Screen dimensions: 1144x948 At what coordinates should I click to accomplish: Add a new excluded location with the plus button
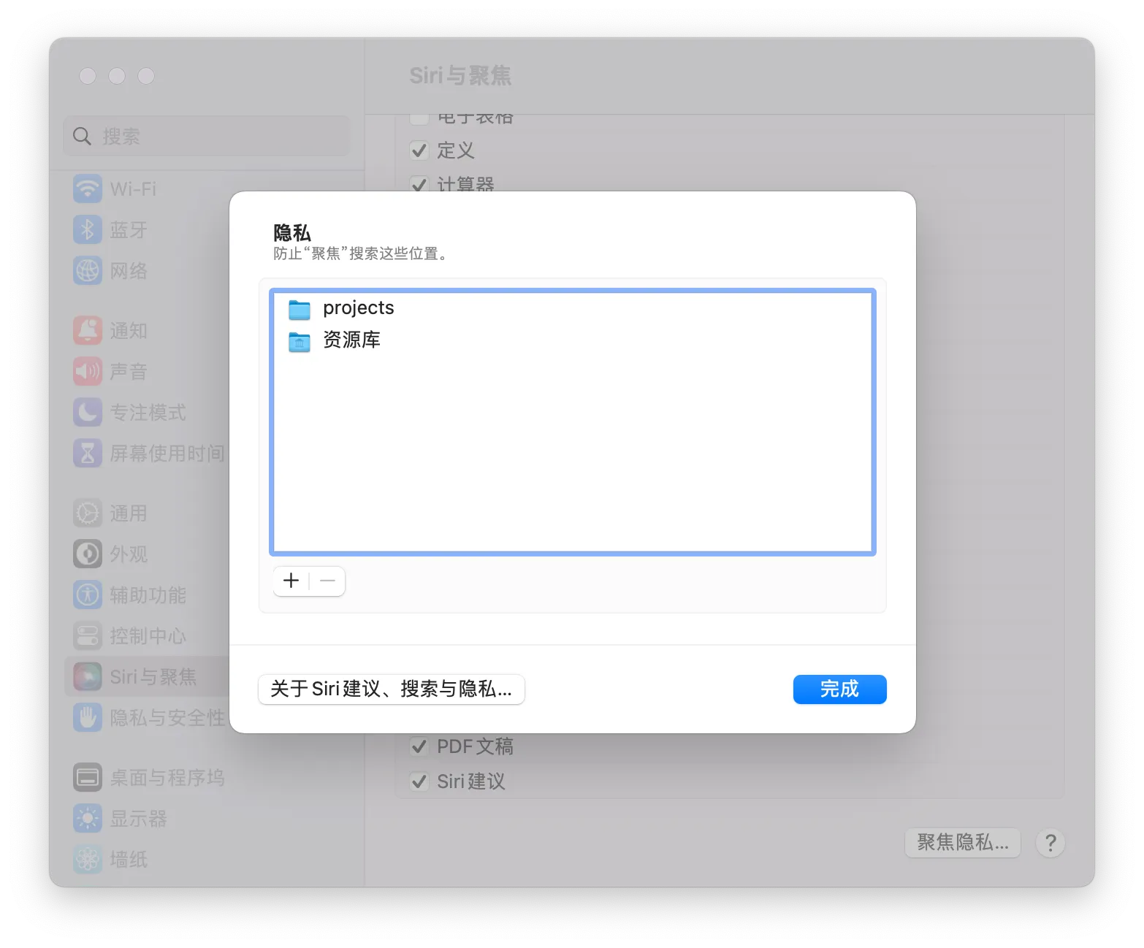[291, 581]
